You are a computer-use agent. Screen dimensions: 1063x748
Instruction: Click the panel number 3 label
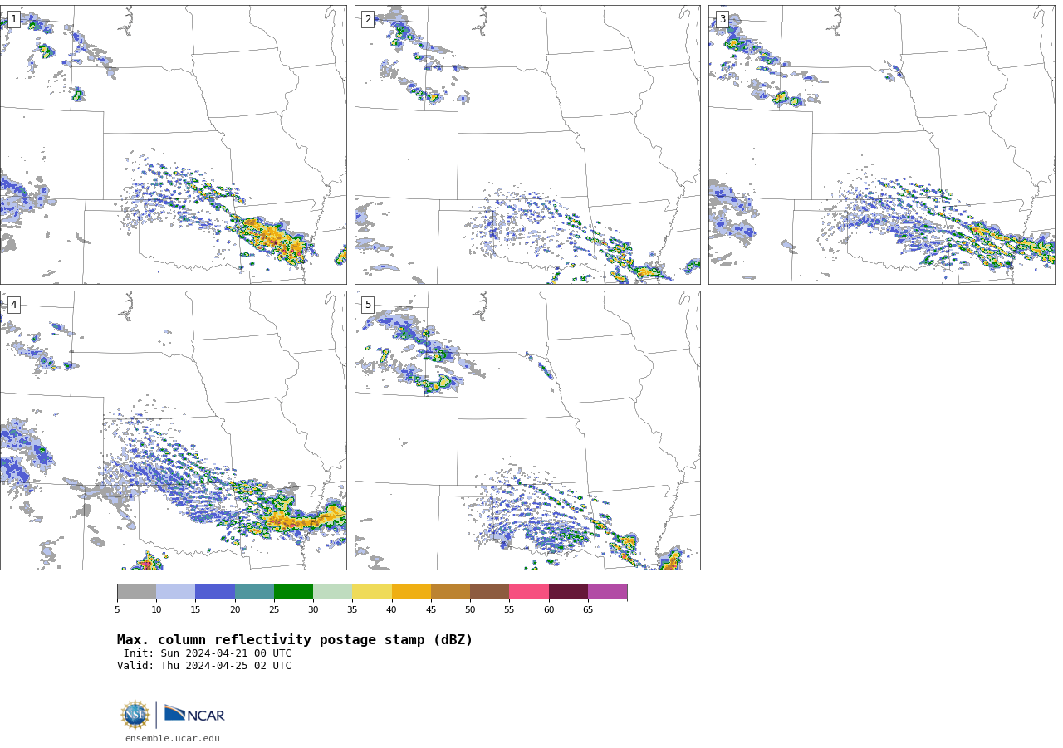[x=722, y=19]
